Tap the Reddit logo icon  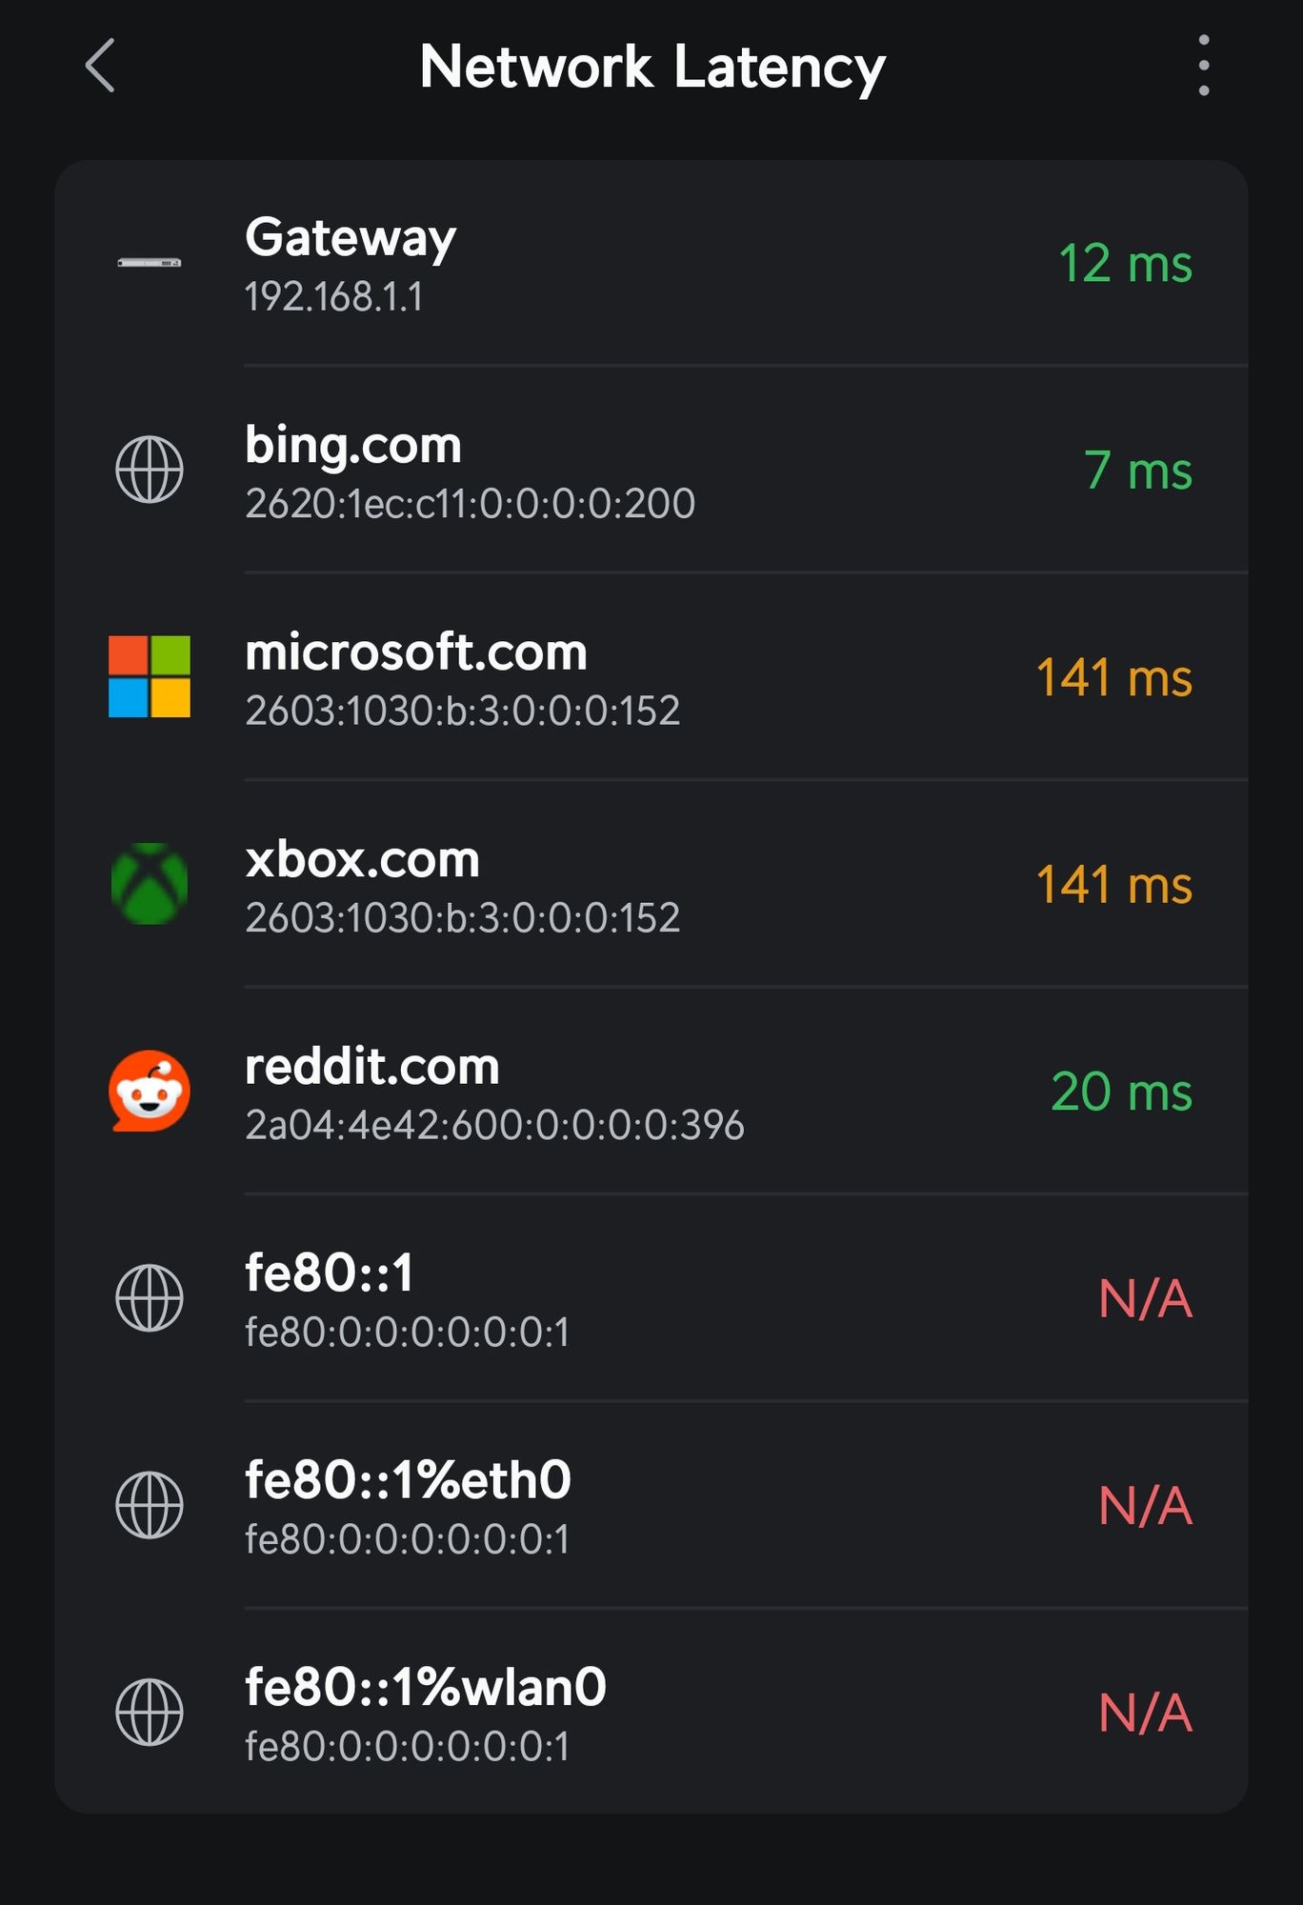tap(150, 1091)
